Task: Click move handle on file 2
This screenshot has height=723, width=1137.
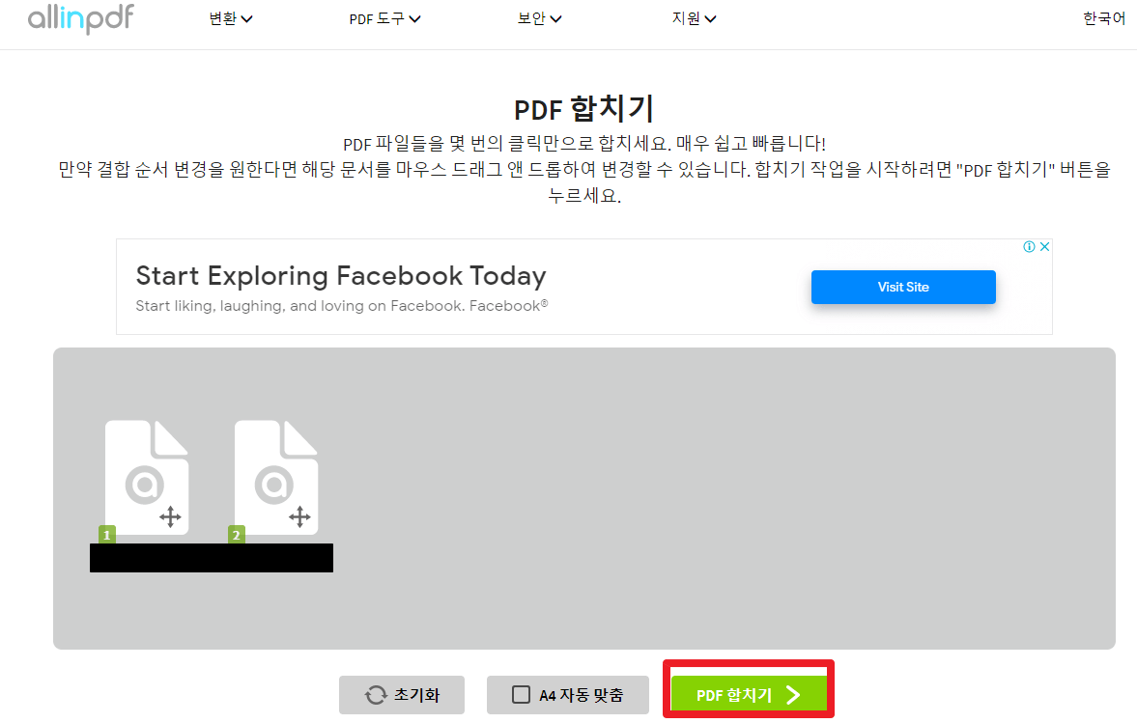Action: (299, 516)
